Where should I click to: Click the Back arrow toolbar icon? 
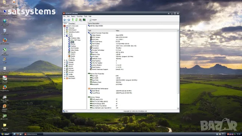tap(65, 20)
